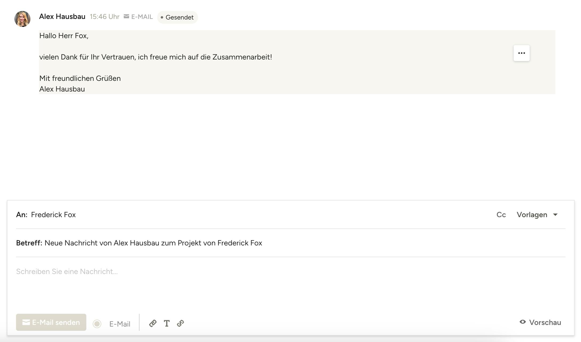Click into the Betreff subject field
581x342 pixels.
(153, 243)
